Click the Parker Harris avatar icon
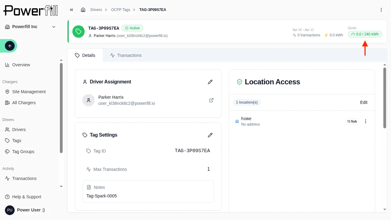The width and height of the screenshot is (391, 220). [89, 100]
